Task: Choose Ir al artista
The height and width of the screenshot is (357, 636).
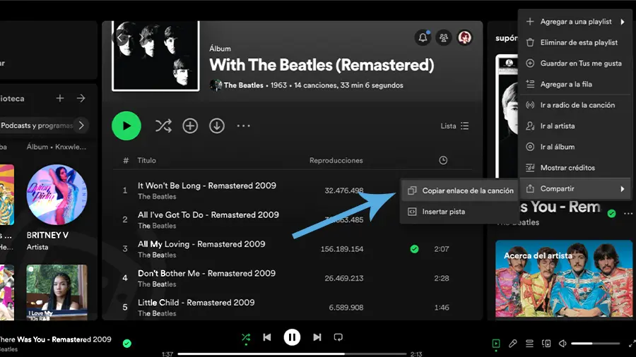Action: (x=575, y=126)
